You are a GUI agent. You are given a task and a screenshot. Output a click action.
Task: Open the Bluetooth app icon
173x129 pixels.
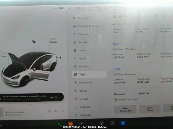123,123
